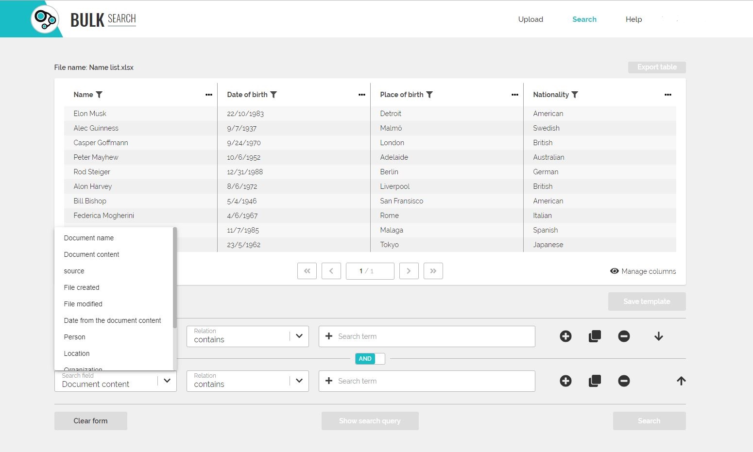Open three-dot menu of Place of birth column
Viewport: 753px width, 452px height.
514,95
